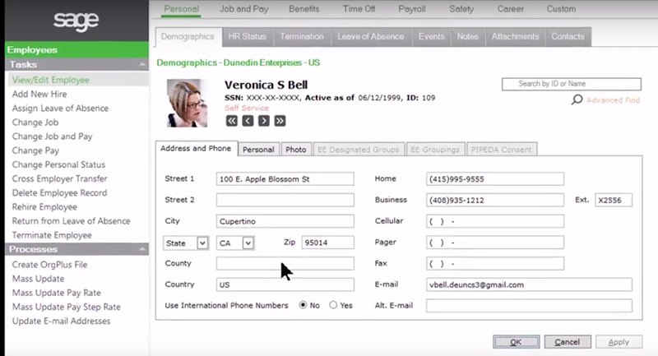Jump to the last employee record

[280, 121]
